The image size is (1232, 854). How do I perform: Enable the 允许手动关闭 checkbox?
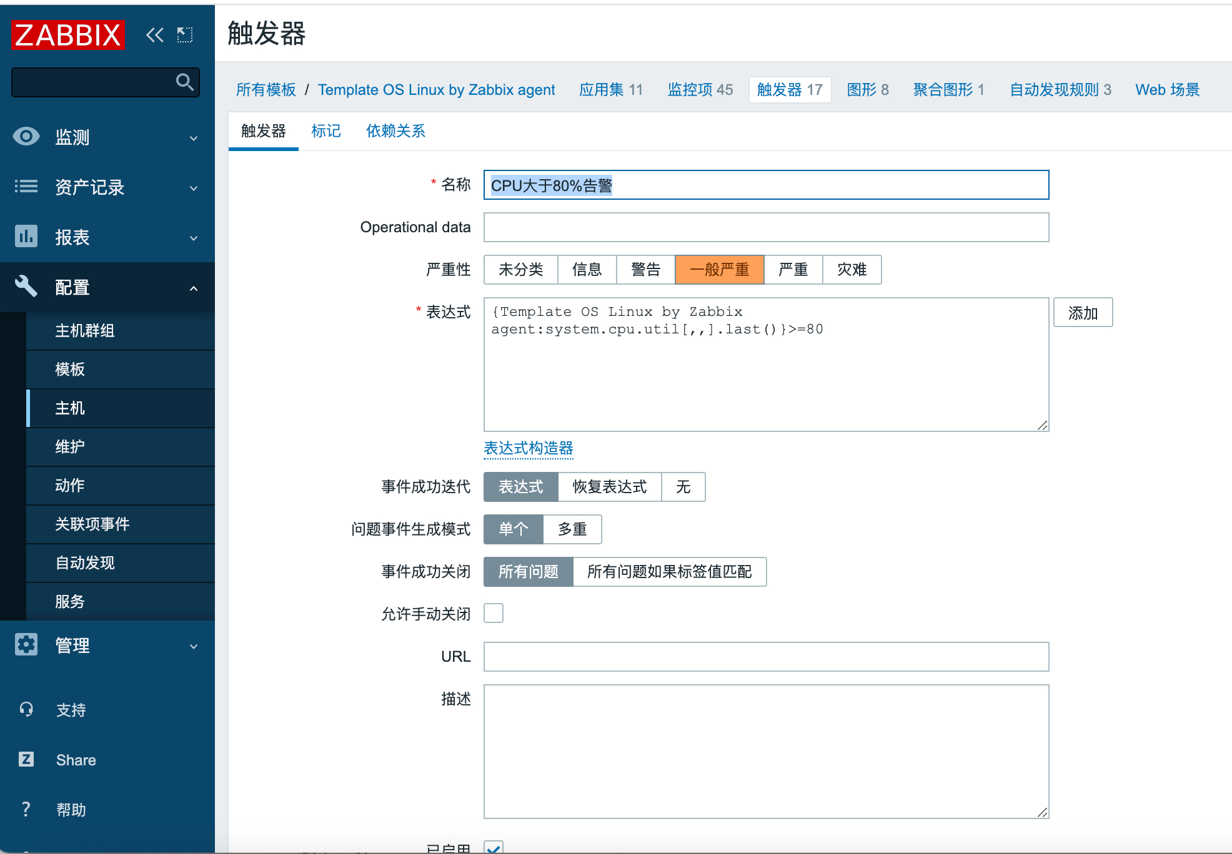494,613
